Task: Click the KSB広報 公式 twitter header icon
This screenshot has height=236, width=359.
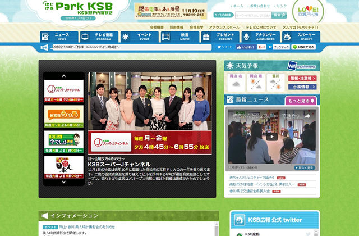Action: coord(240,220)
